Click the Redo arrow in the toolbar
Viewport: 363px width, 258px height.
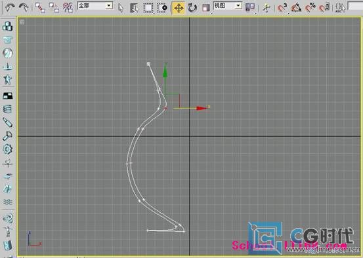tap(23, 8)
